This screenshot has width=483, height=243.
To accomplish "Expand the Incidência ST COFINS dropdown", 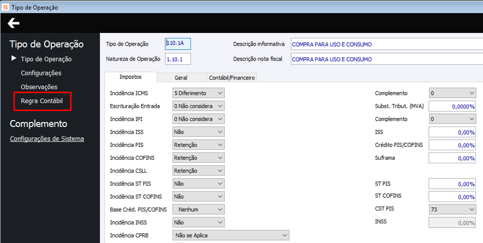I will coord(199,196).
